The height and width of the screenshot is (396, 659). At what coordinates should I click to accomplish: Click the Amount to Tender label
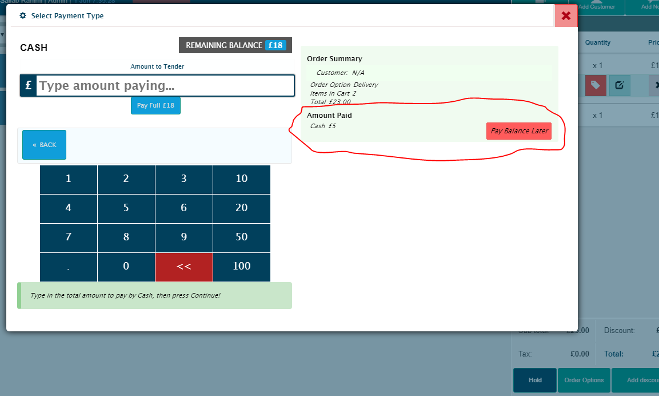157,66
